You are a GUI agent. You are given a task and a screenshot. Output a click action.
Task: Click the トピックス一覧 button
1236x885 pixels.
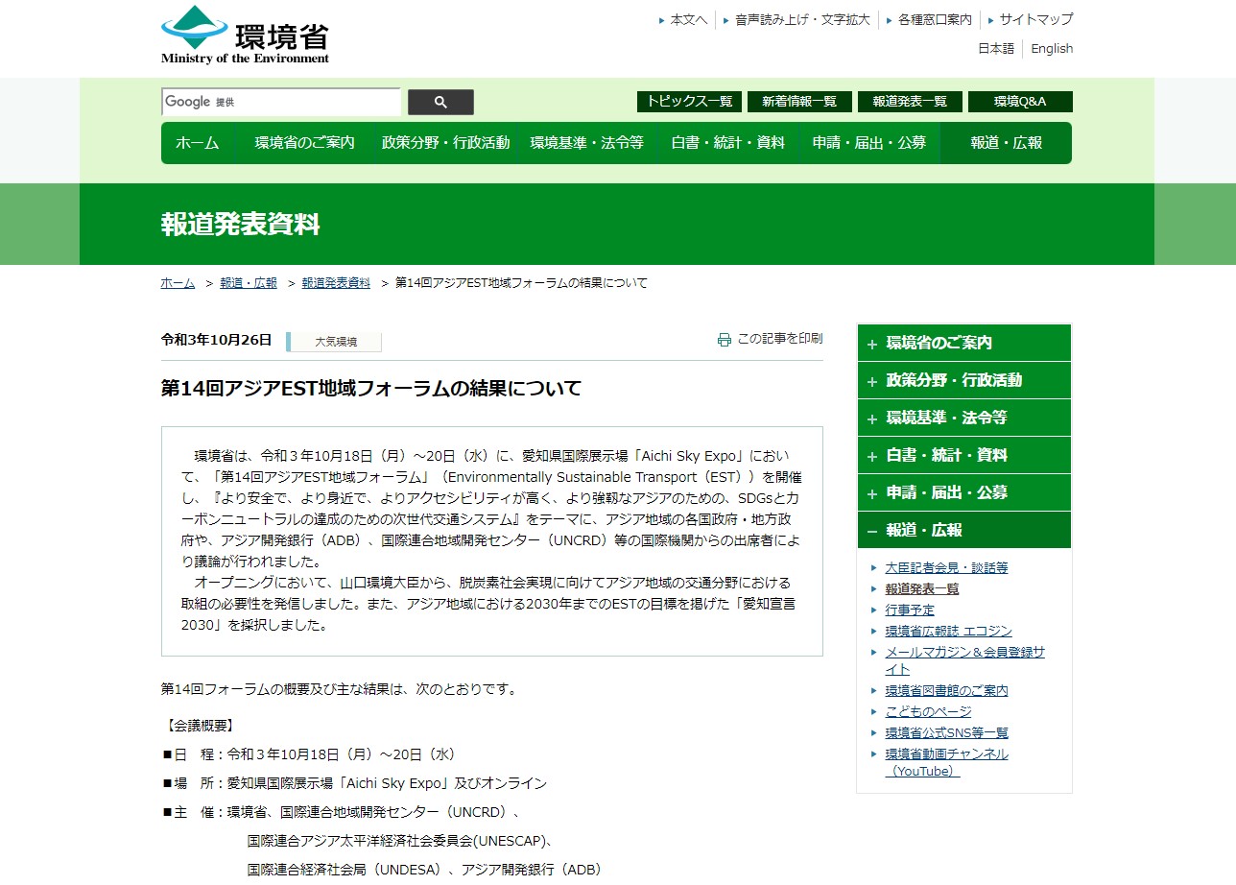click(x=689, y=102)
